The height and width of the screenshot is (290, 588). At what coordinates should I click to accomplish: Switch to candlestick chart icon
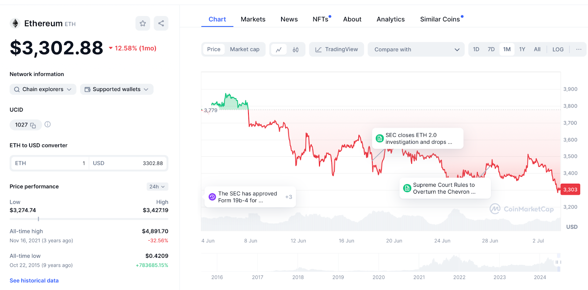295,49
